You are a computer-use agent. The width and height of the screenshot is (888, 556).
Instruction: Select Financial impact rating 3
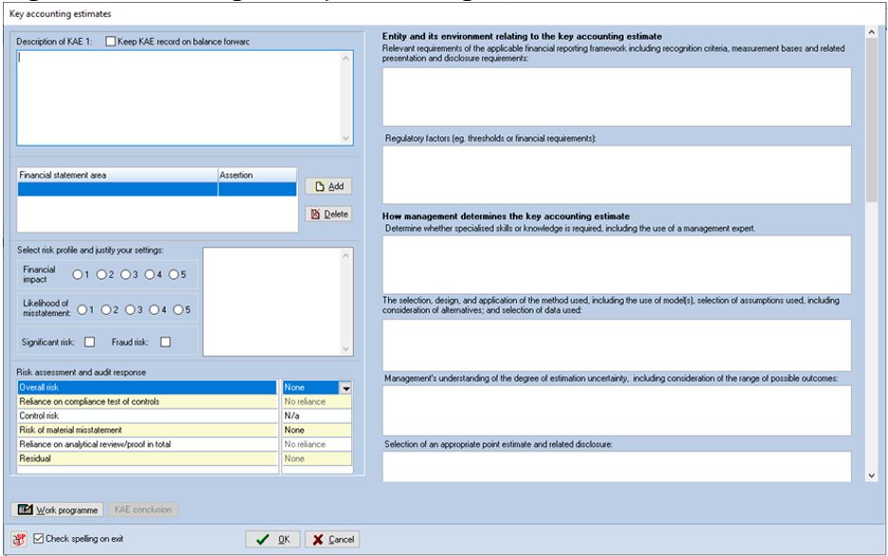(x=125, y=274)
